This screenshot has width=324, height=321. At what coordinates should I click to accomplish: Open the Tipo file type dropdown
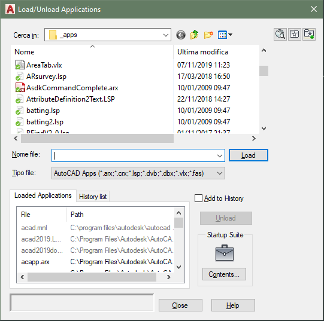click(138, 173)
